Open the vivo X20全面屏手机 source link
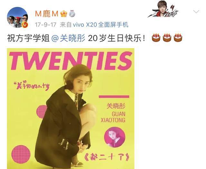 point(100,25)
